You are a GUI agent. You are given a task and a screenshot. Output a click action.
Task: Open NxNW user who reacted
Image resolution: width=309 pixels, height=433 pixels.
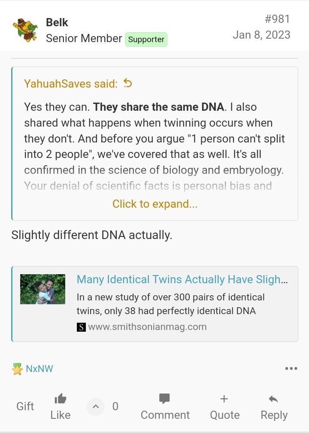[39, 369]
